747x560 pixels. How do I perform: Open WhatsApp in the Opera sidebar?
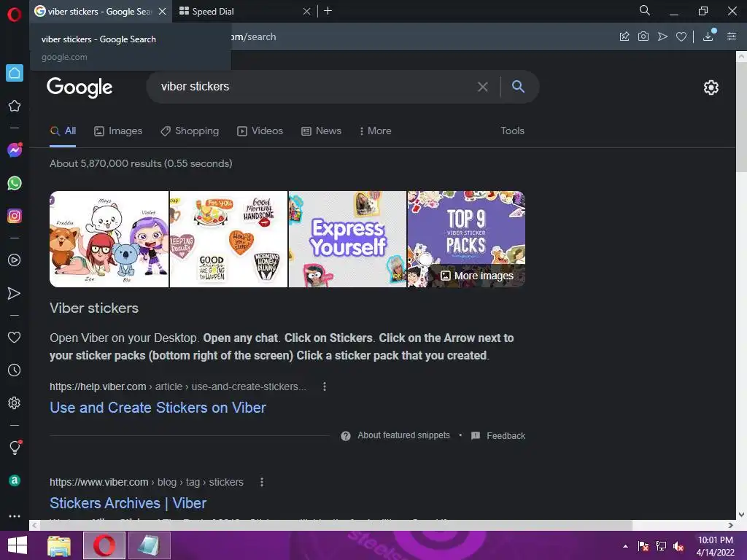[x=15, y=183]
